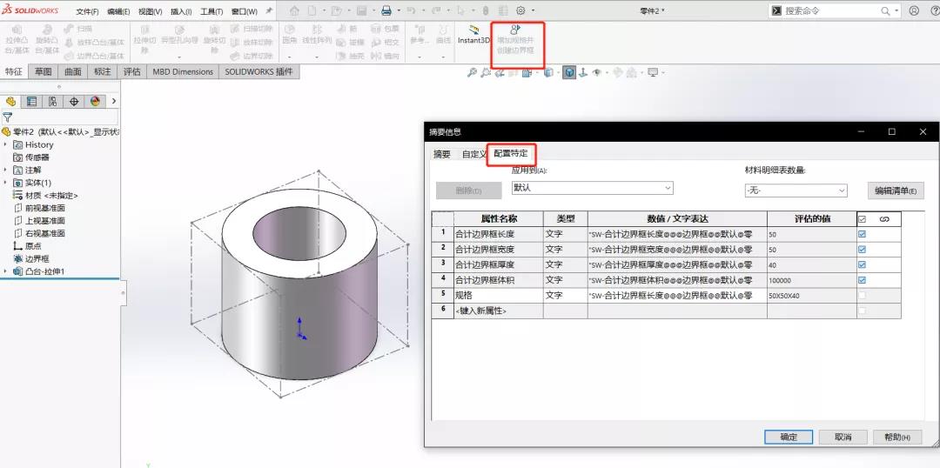Image resolution: width=940 pixels, height=468 pixels.
Task: Enable the checkbox in the 规格 row
Action: 862,295
